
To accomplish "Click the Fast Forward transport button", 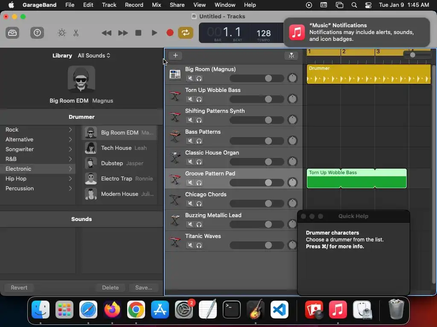I will point(122,33).
